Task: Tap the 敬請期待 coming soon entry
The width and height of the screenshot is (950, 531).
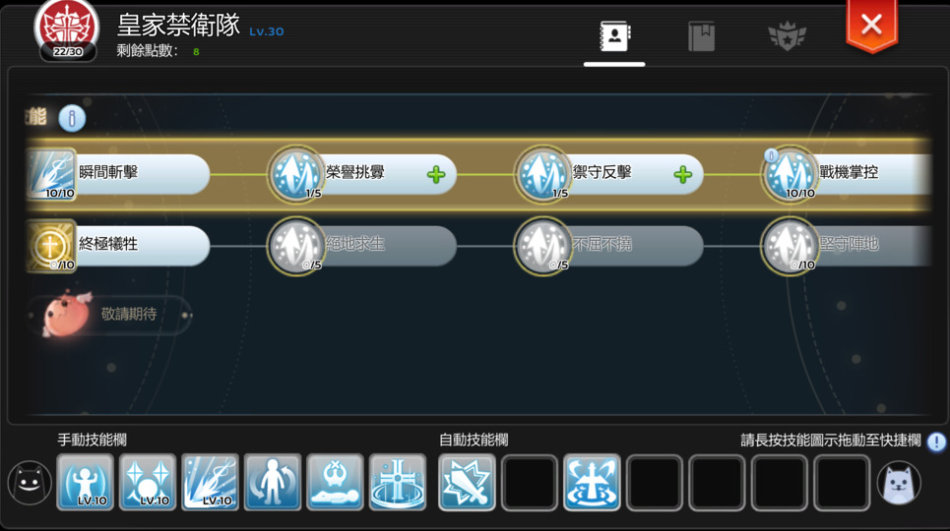Action: 109,315
